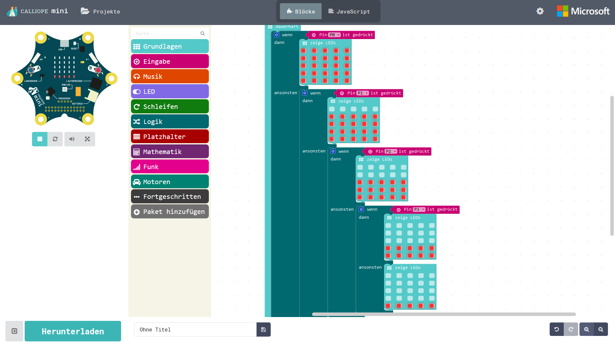Open the Platzhalter block category
Screen dimensions: 615x342
tap(170, 137)
